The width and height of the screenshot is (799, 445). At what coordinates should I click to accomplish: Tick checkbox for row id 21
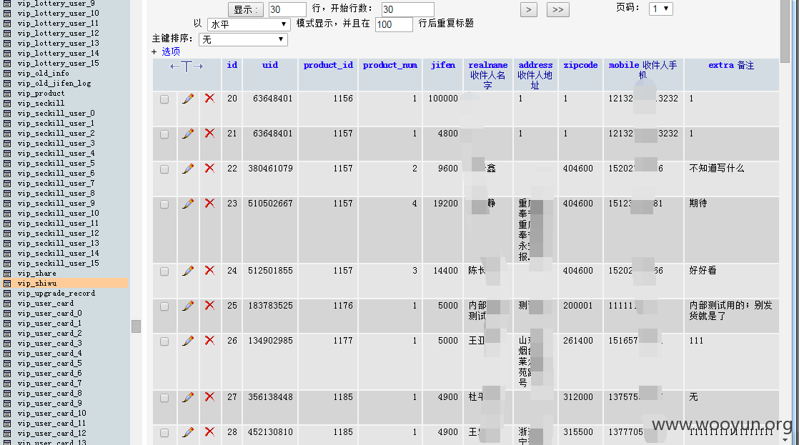pos(164,134)
